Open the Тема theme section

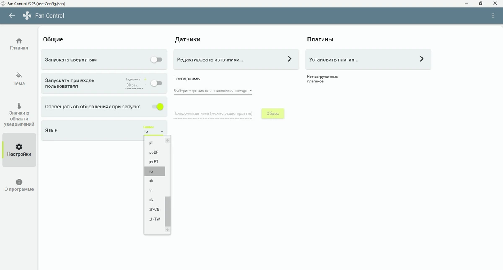click(19, 79)
